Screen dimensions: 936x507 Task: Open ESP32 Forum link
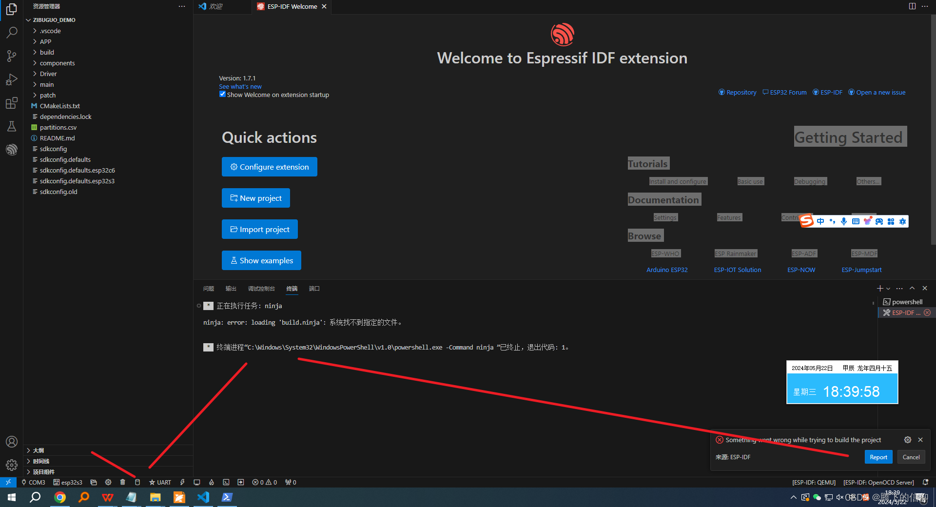click(x=785, y=92)
